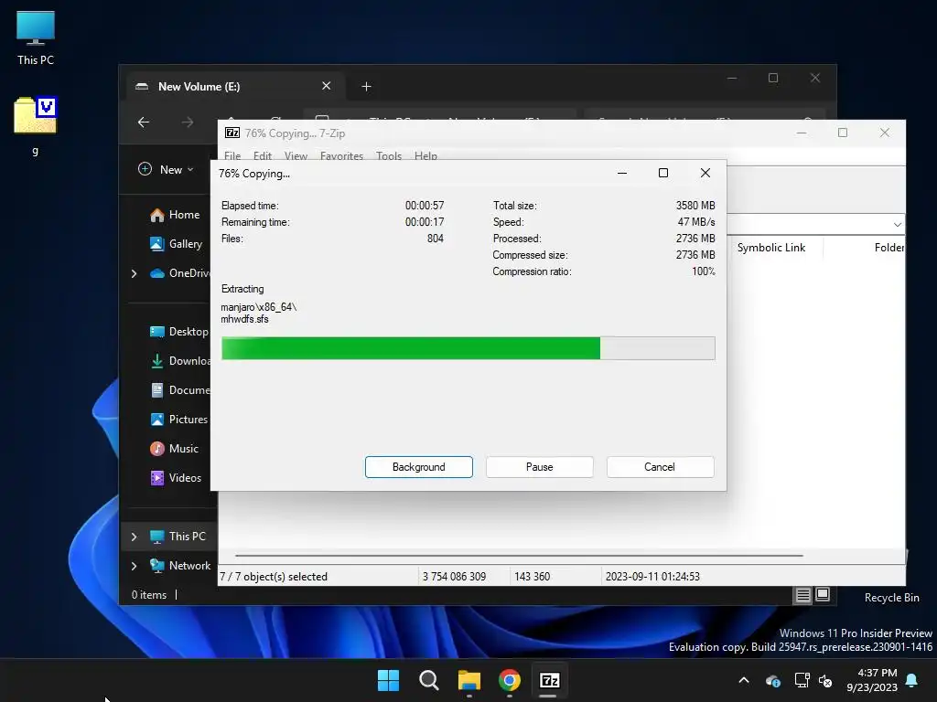Click the Background button in copy dialog
Screen dimensions: 937x702
tap(418, 467)
